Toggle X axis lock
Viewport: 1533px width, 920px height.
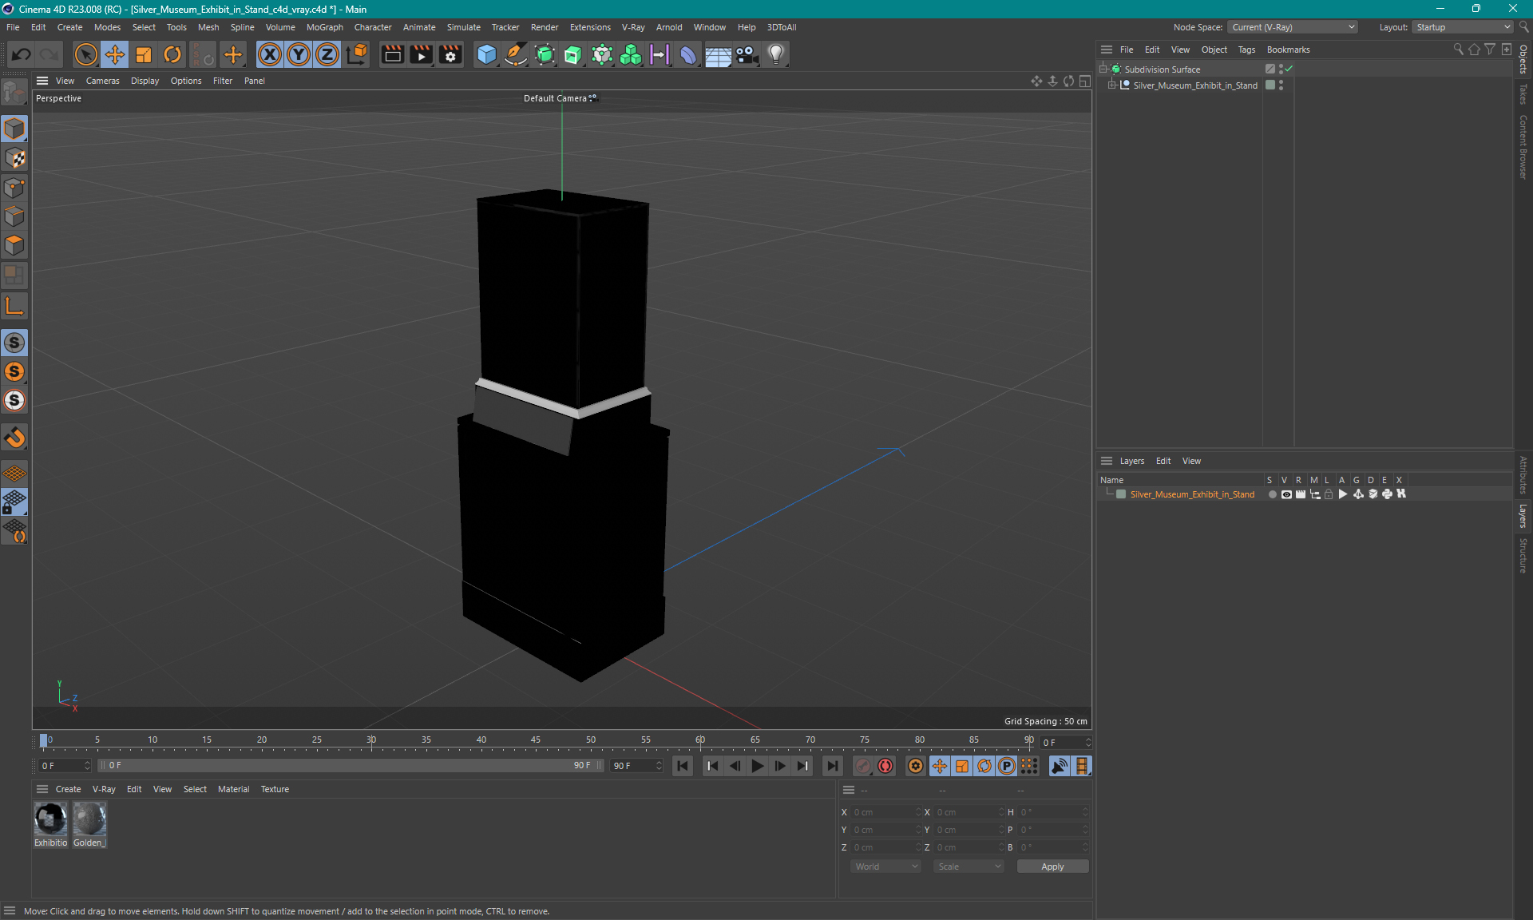[270, 54]
